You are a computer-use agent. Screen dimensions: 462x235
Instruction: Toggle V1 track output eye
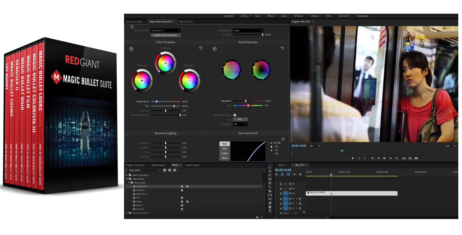click(293, 193)
